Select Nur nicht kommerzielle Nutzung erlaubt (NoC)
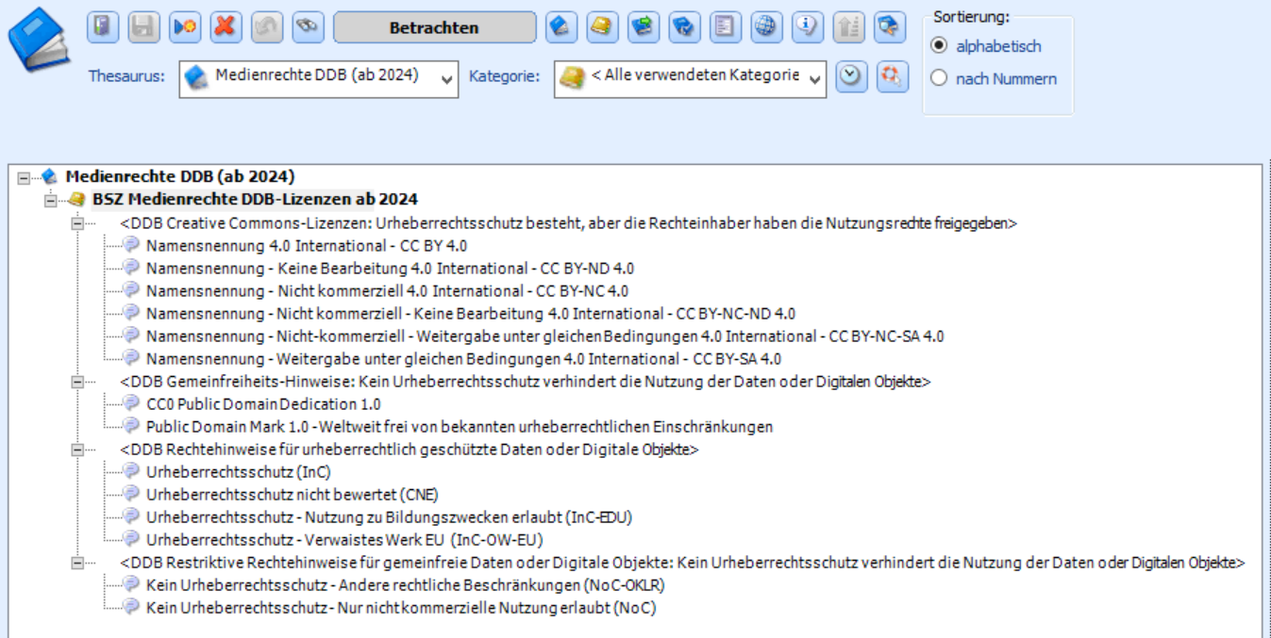The image size is (1271, 638). (401, 608)
